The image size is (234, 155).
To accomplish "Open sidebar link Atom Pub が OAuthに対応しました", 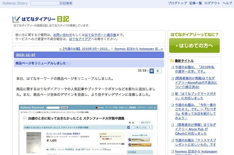I will tap(196, 129).
